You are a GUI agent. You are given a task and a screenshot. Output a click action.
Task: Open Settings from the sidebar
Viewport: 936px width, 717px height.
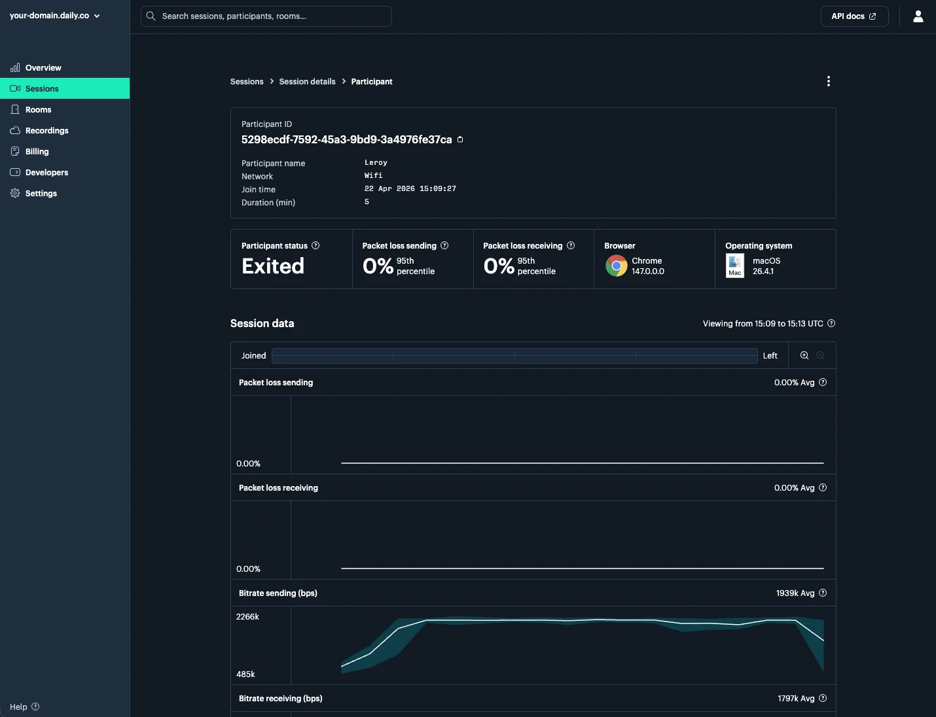65,193
